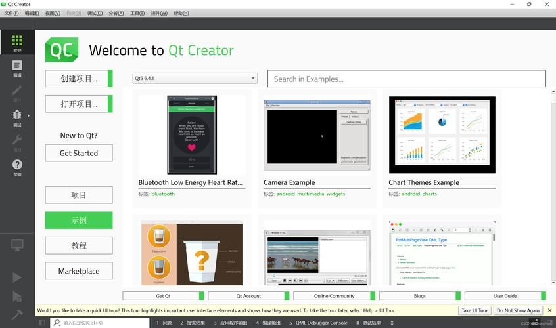Open the Debug (调试) mode bug icon
Screen dimensions: 556x328
coord(17,117)
